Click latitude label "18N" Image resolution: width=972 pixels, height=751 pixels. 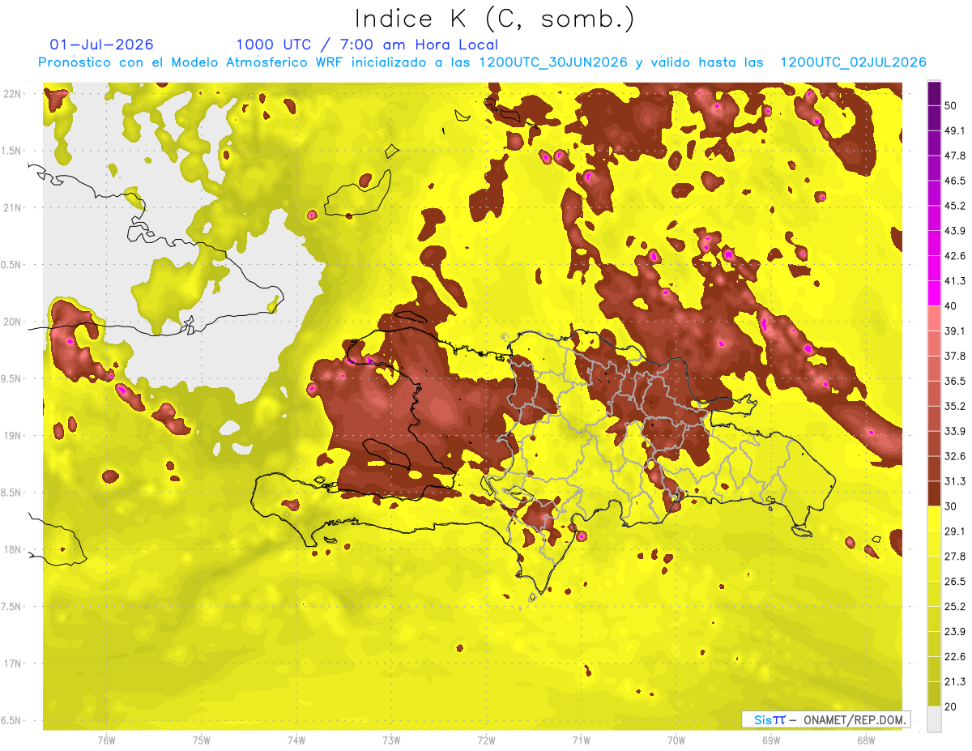point(12,550)
